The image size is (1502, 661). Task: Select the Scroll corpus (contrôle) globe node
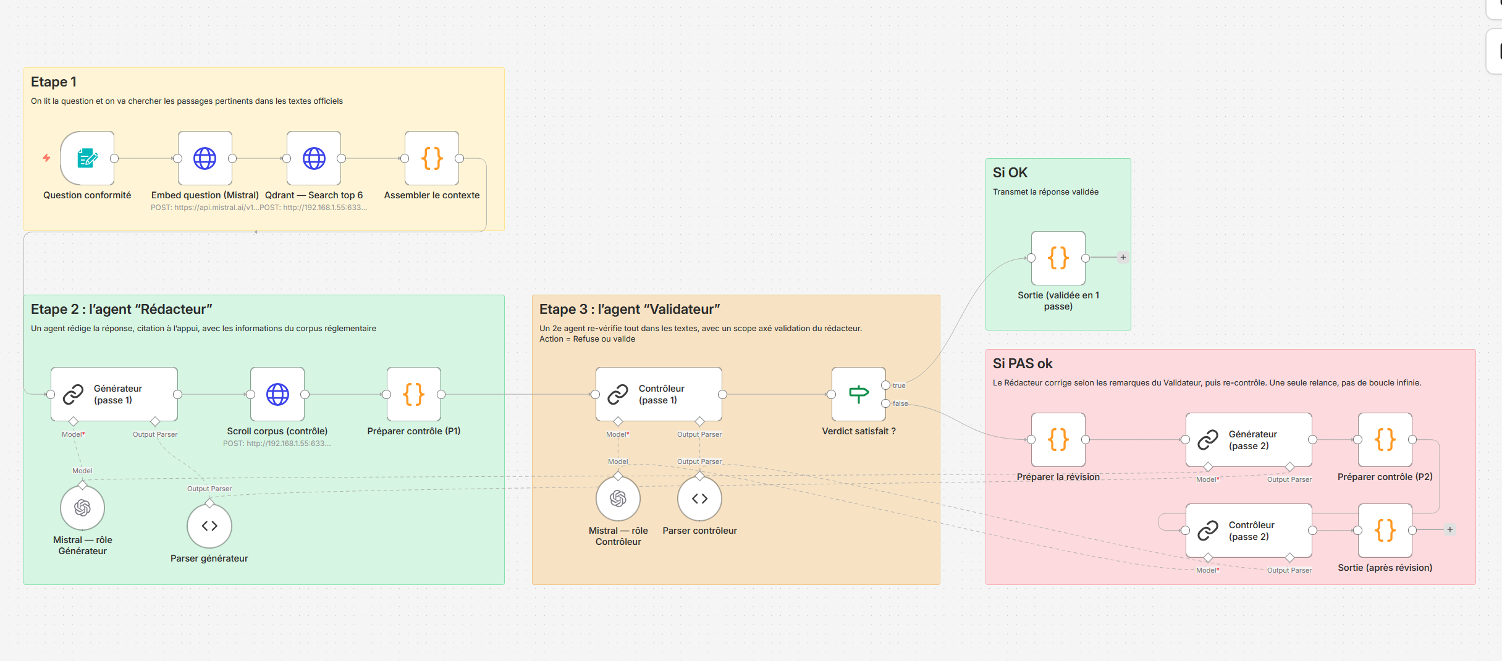(277, 394)
